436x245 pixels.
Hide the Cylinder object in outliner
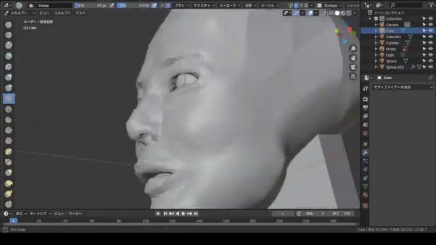[x=431, y=43]
